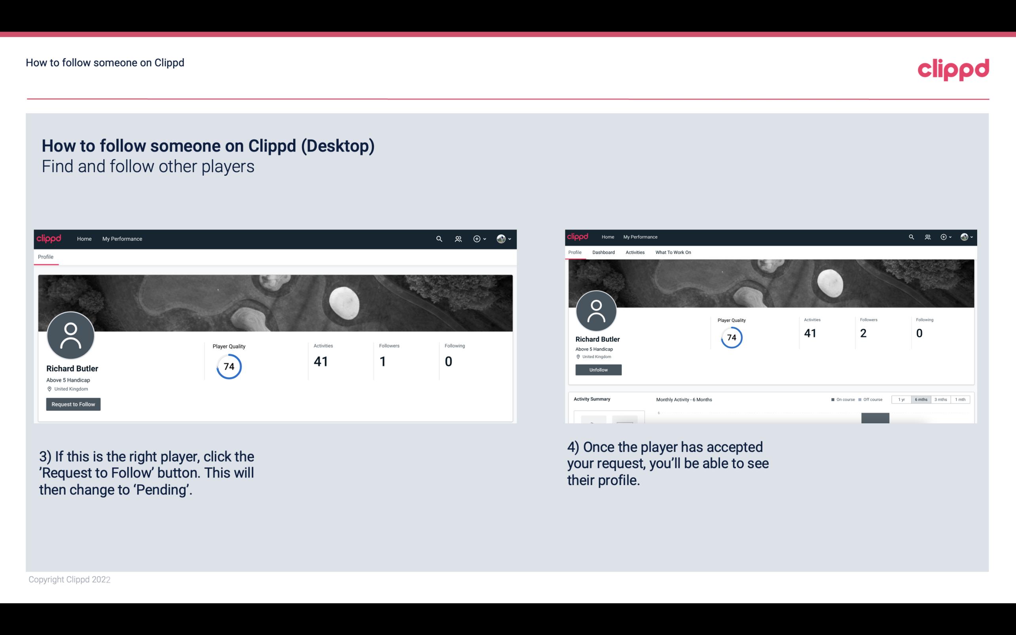Select the 'My Performance' menu item
The height and width of the screenshot is (635, 1016).
tap(122, 239)
